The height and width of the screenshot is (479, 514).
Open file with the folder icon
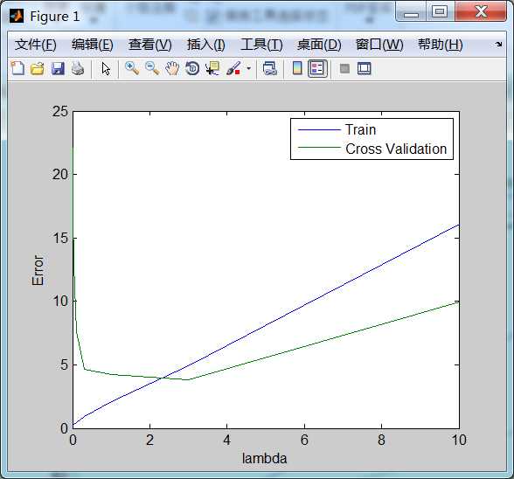[38, 69]
